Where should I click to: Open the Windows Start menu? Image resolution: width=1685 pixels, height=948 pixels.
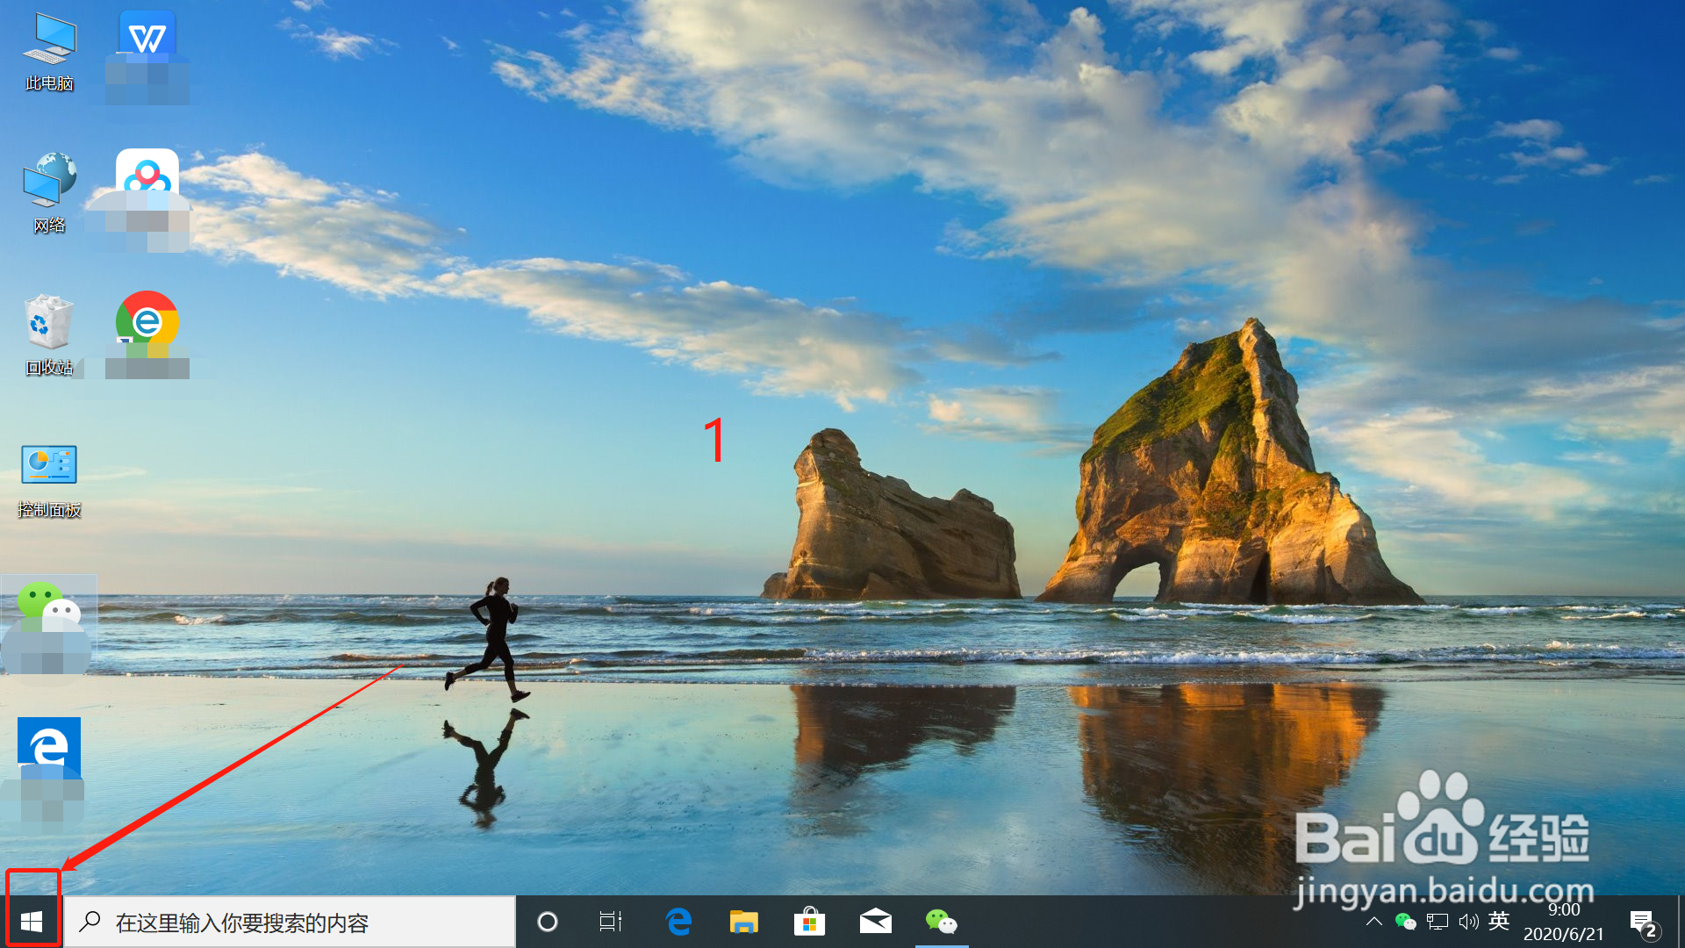[x=32, y=922]
